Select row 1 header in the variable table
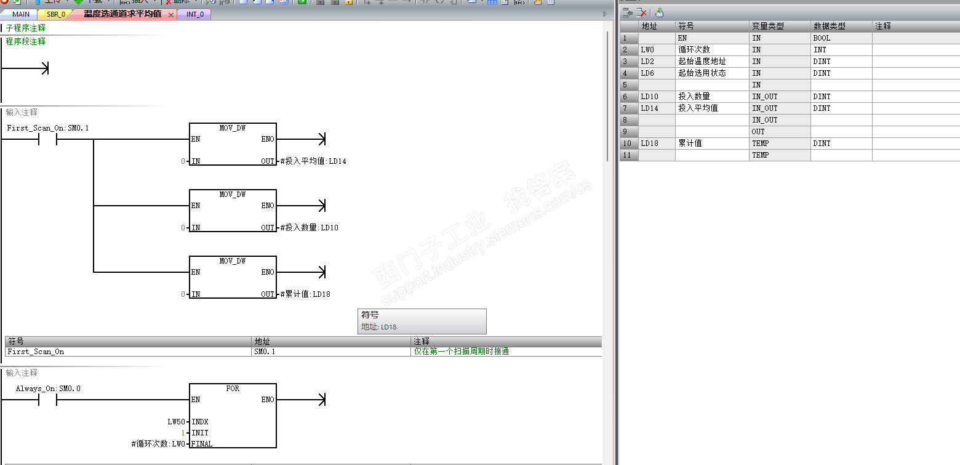960x465 pixels. 629,38
